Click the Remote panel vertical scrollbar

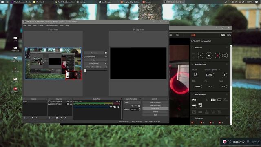pos(230,85)
